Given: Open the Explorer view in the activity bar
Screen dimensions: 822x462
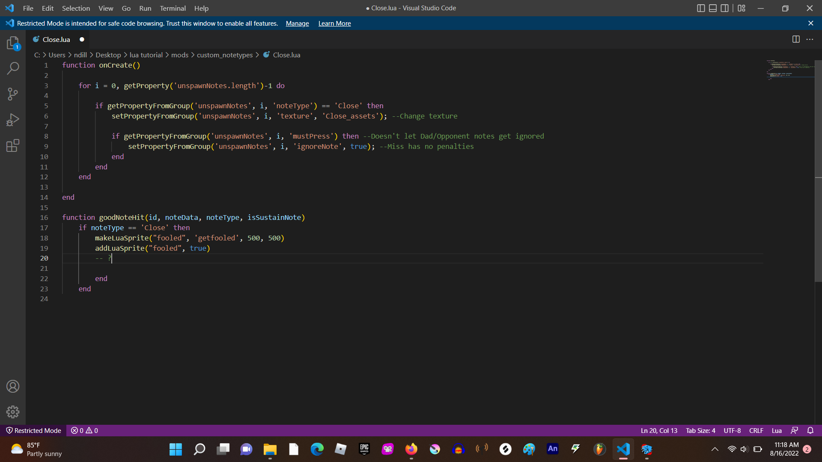Looking at the screenshot, I should point(13,43).
